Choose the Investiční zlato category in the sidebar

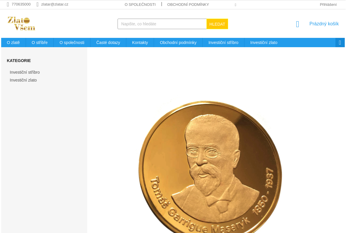(23, 80)
